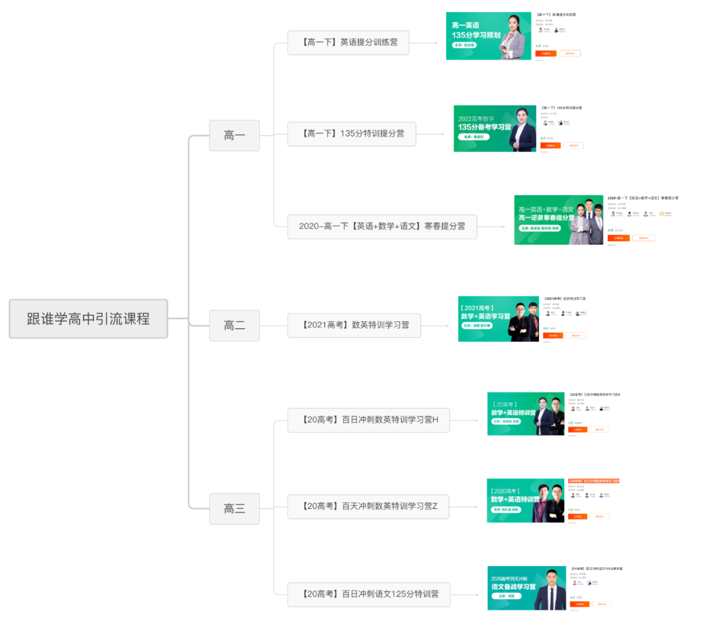Click node 2020-高一下 寒春提分营
Image resolution: width=716 pixels, height=631 pixels.
click(383, 227)
